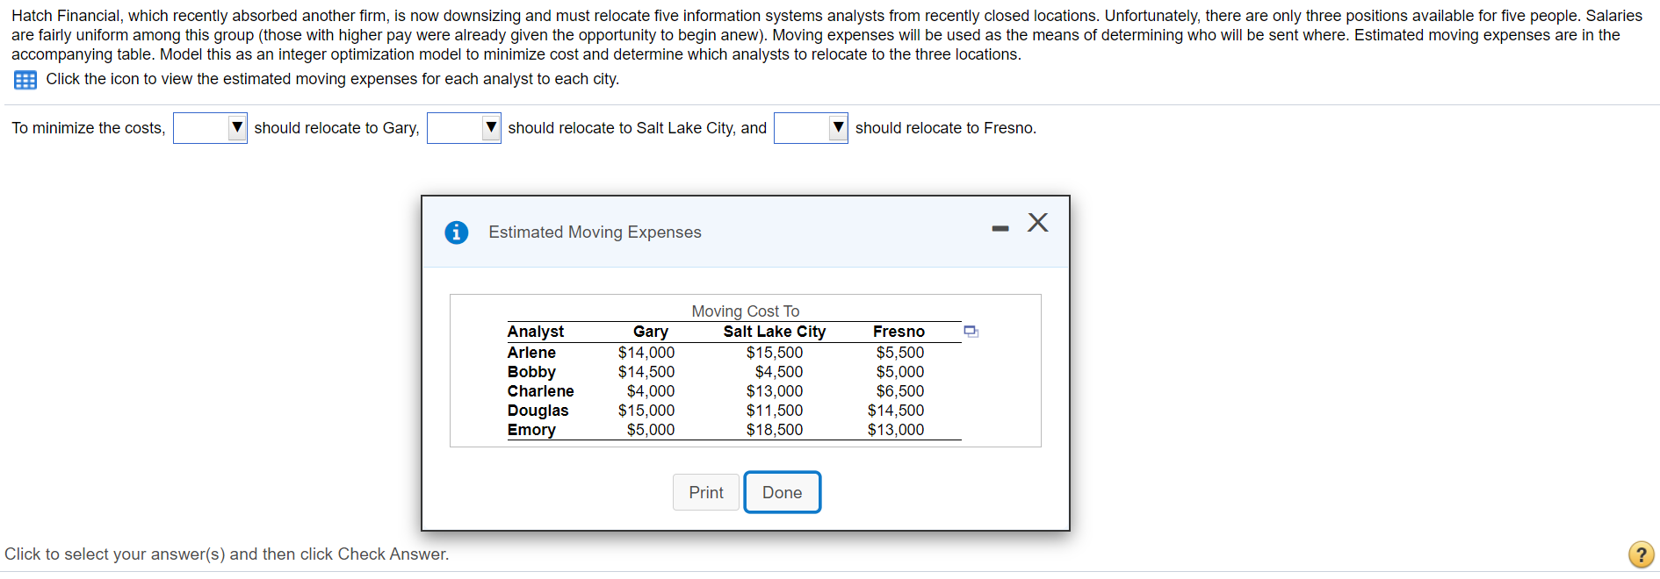
Task: Click the Arlene row label
Action: pos(531,353)
